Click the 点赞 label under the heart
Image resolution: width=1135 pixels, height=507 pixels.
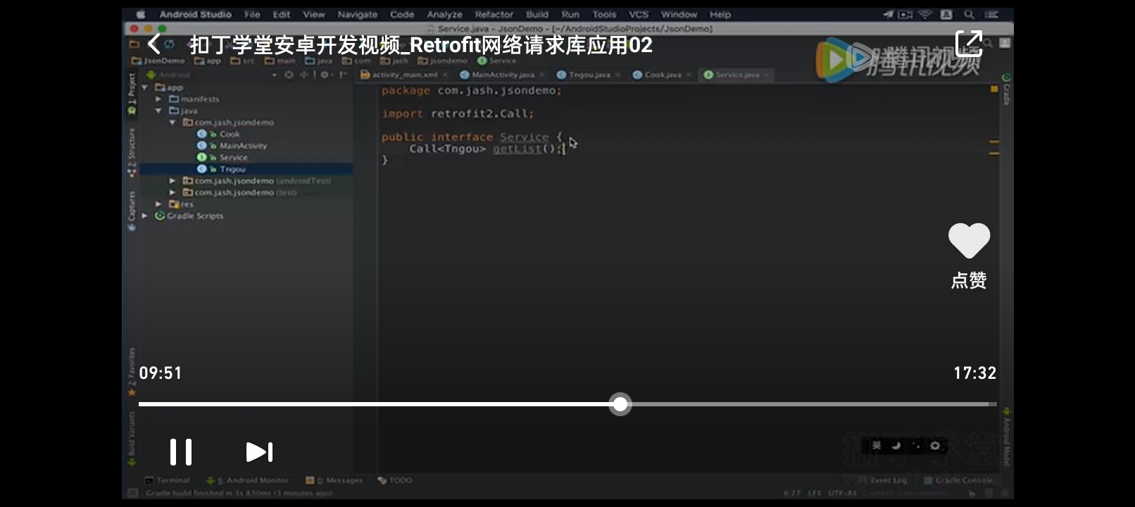[969, 281]
